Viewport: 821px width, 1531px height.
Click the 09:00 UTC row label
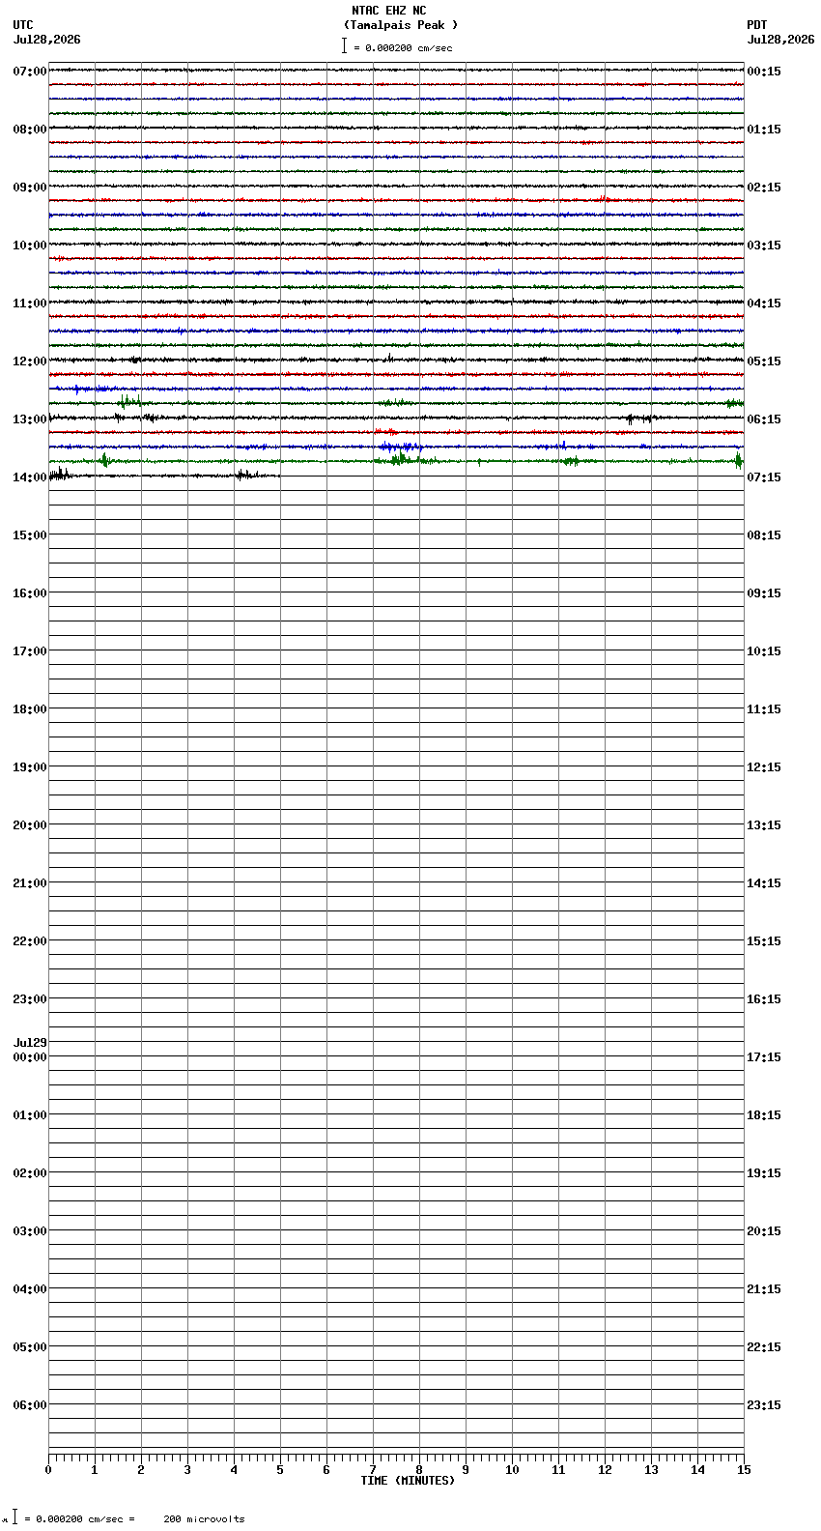coord(30,188)
